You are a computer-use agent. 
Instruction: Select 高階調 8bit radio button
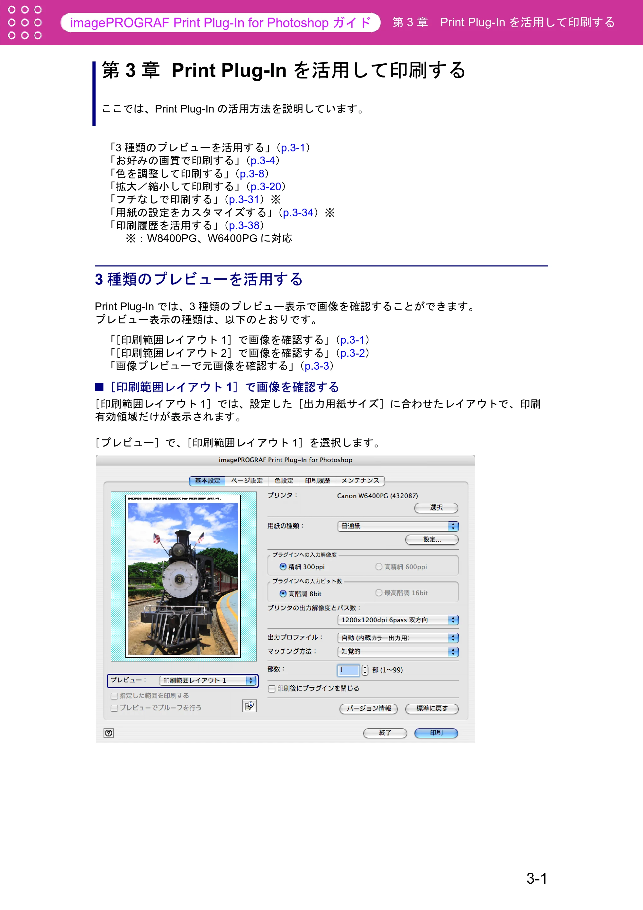[x=283, y=593]
